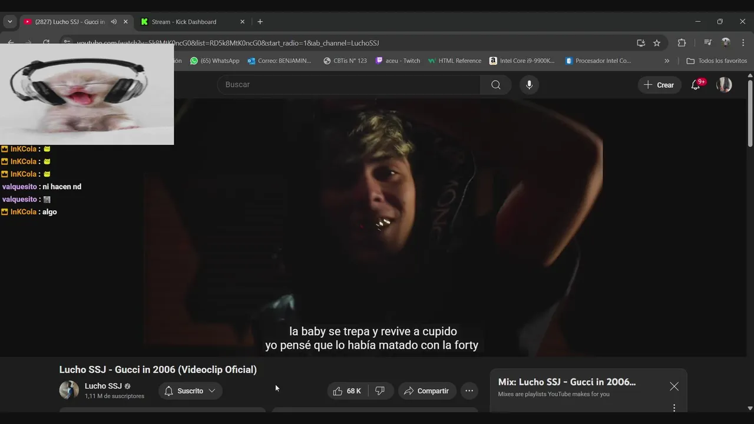The height and width of the screenshot is (424, 754).
Task: Click the verified badge beside Lucho SSJ
Action: (127, 386)
